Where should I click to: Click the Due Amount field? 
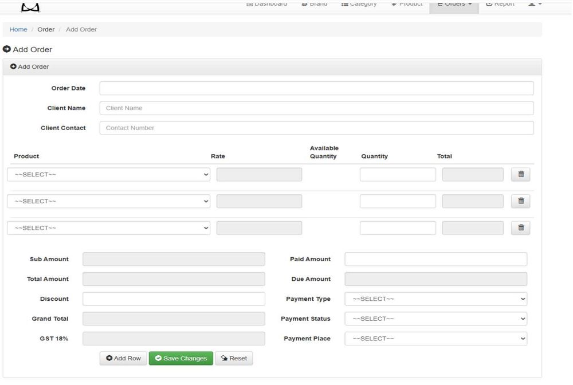click(x=435, y=279)
